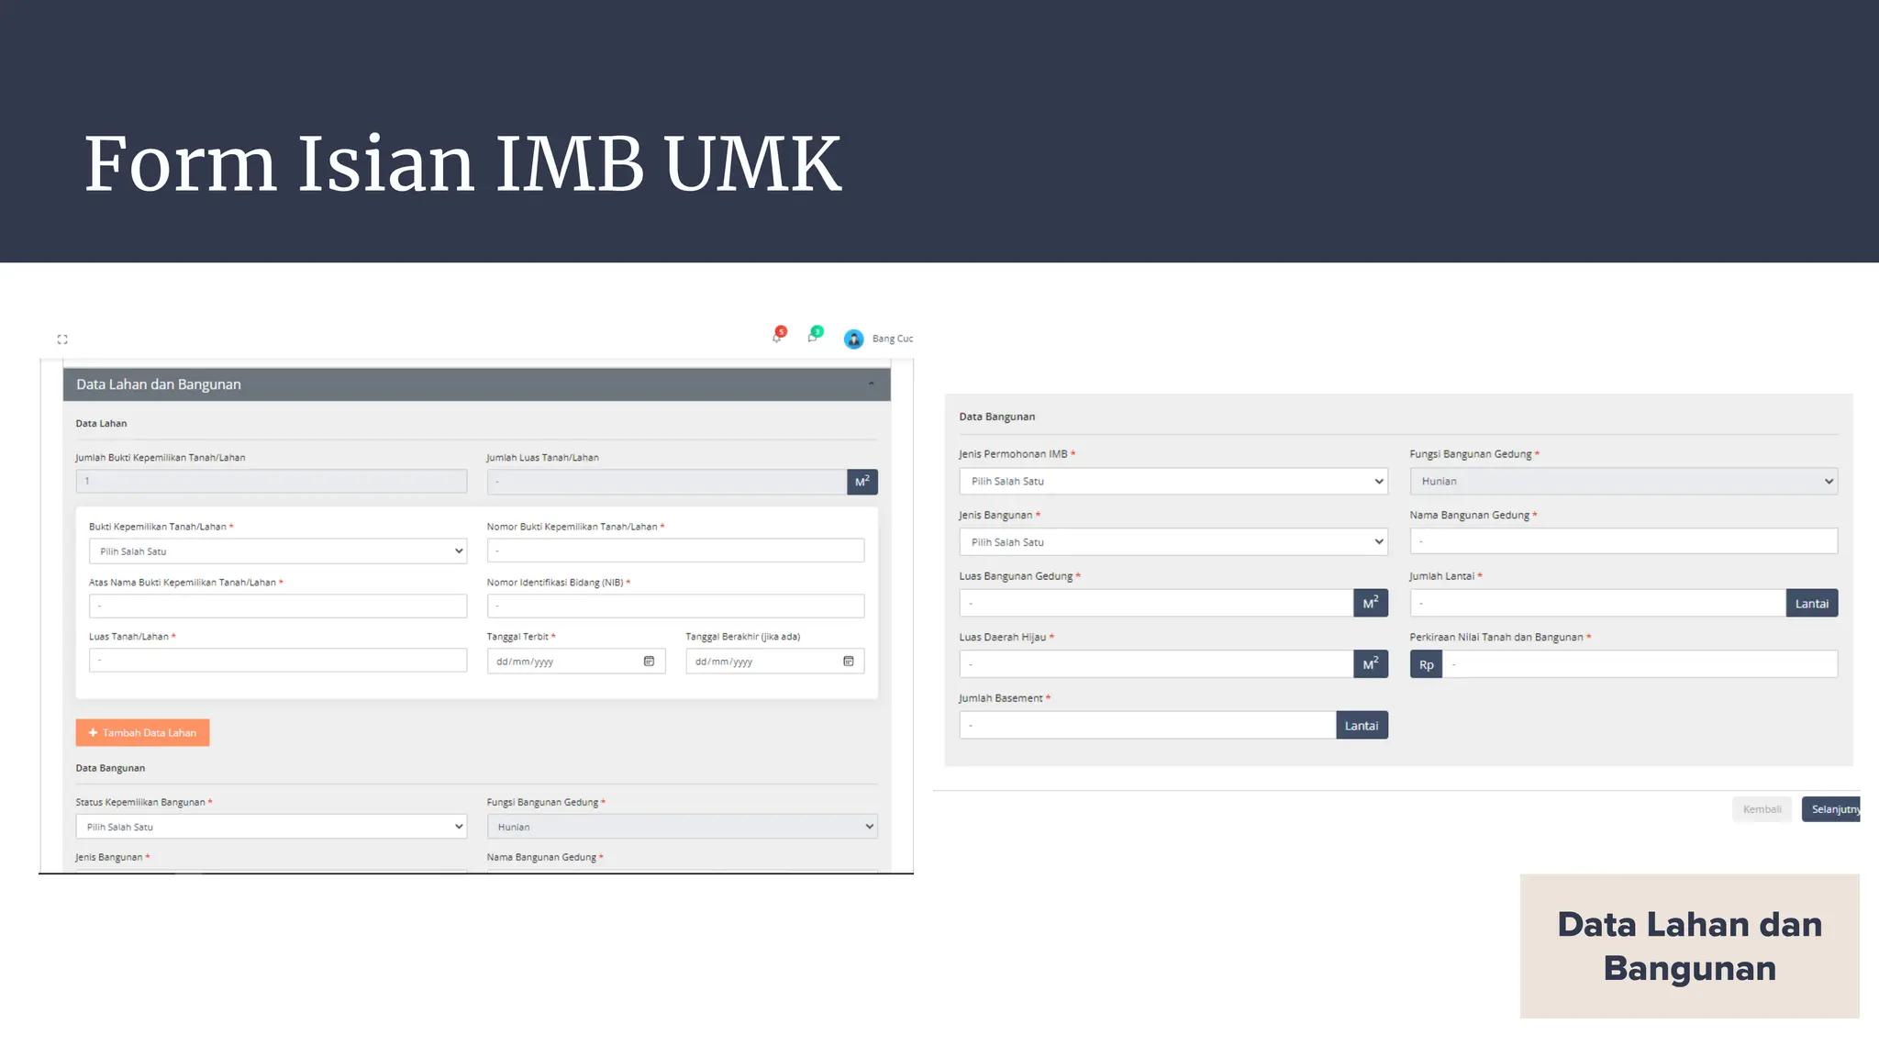Viewport: 1879px width, 1057px height.
Task: Click the Kembali button
Action: (x=1762, y=809)
